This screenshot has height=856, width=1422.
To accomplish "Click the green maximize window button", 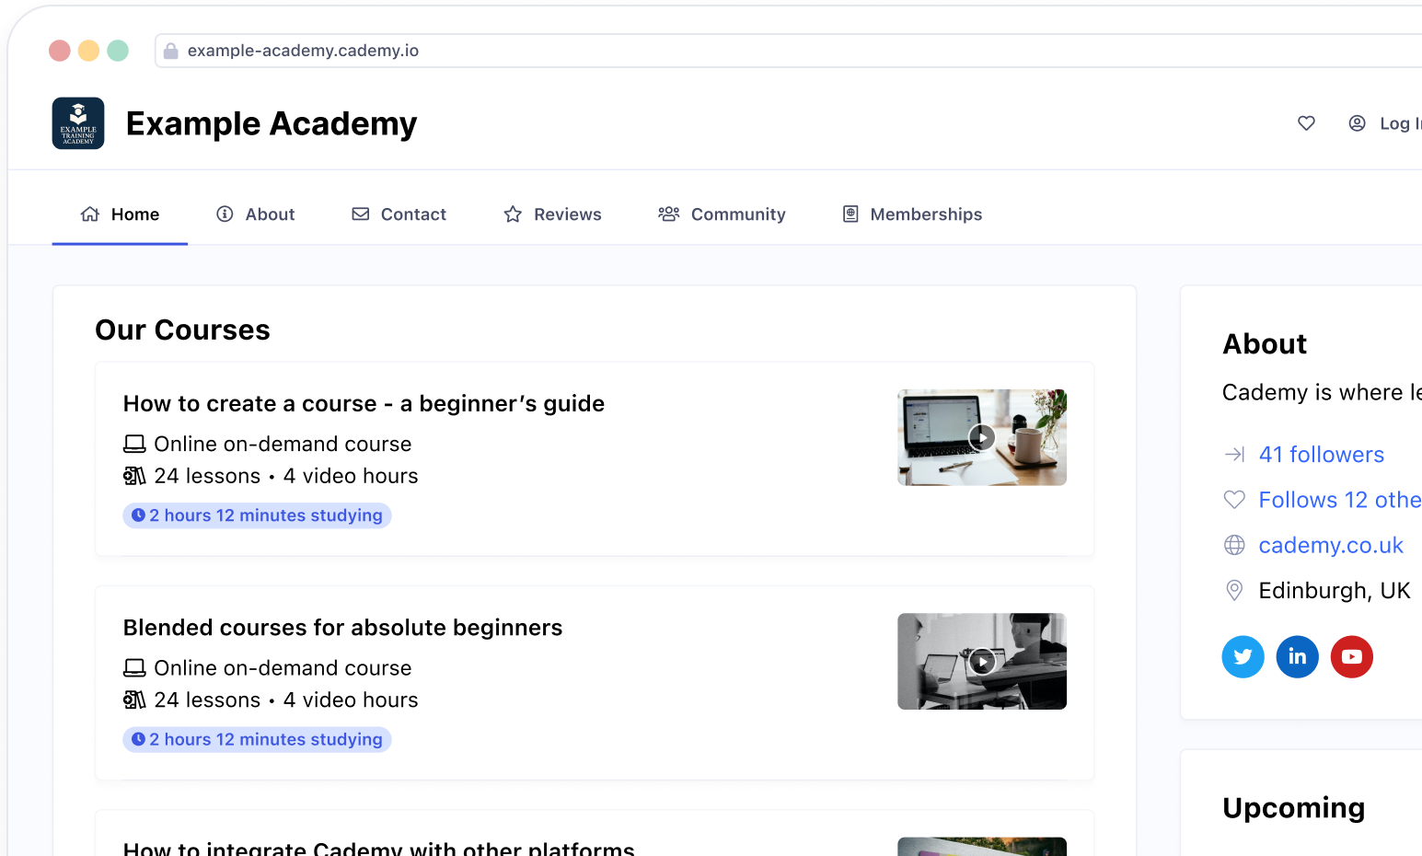I will coord(118,51).
